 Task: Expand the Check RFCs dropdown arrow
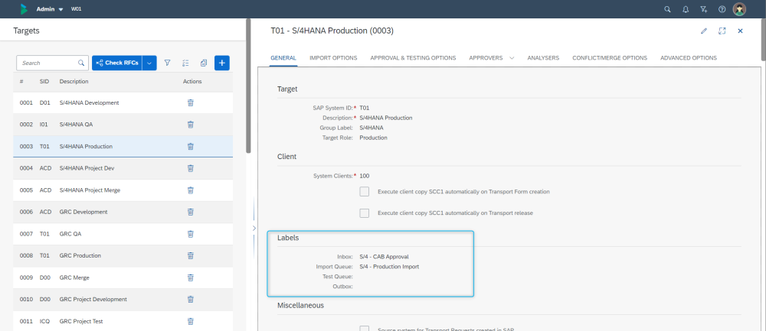click(149, 63)
